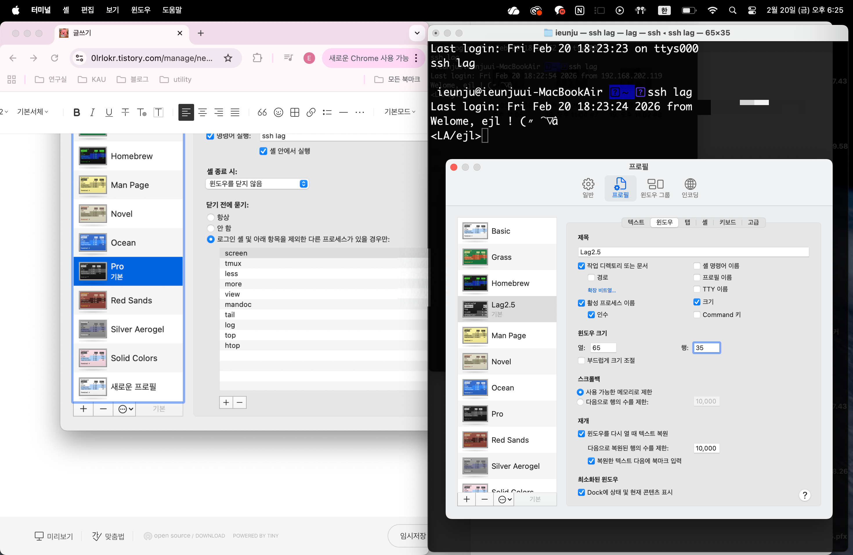Image resolution: width=853 pixels, height=555 pixels.
Task: Open the 일반 settings gear icon
Action: 588,188
